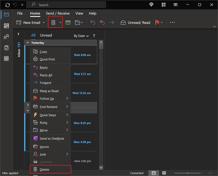218x176 pixels.
Task: Click the Delete trash icon in the ribbon
Action: click(53, 22)
